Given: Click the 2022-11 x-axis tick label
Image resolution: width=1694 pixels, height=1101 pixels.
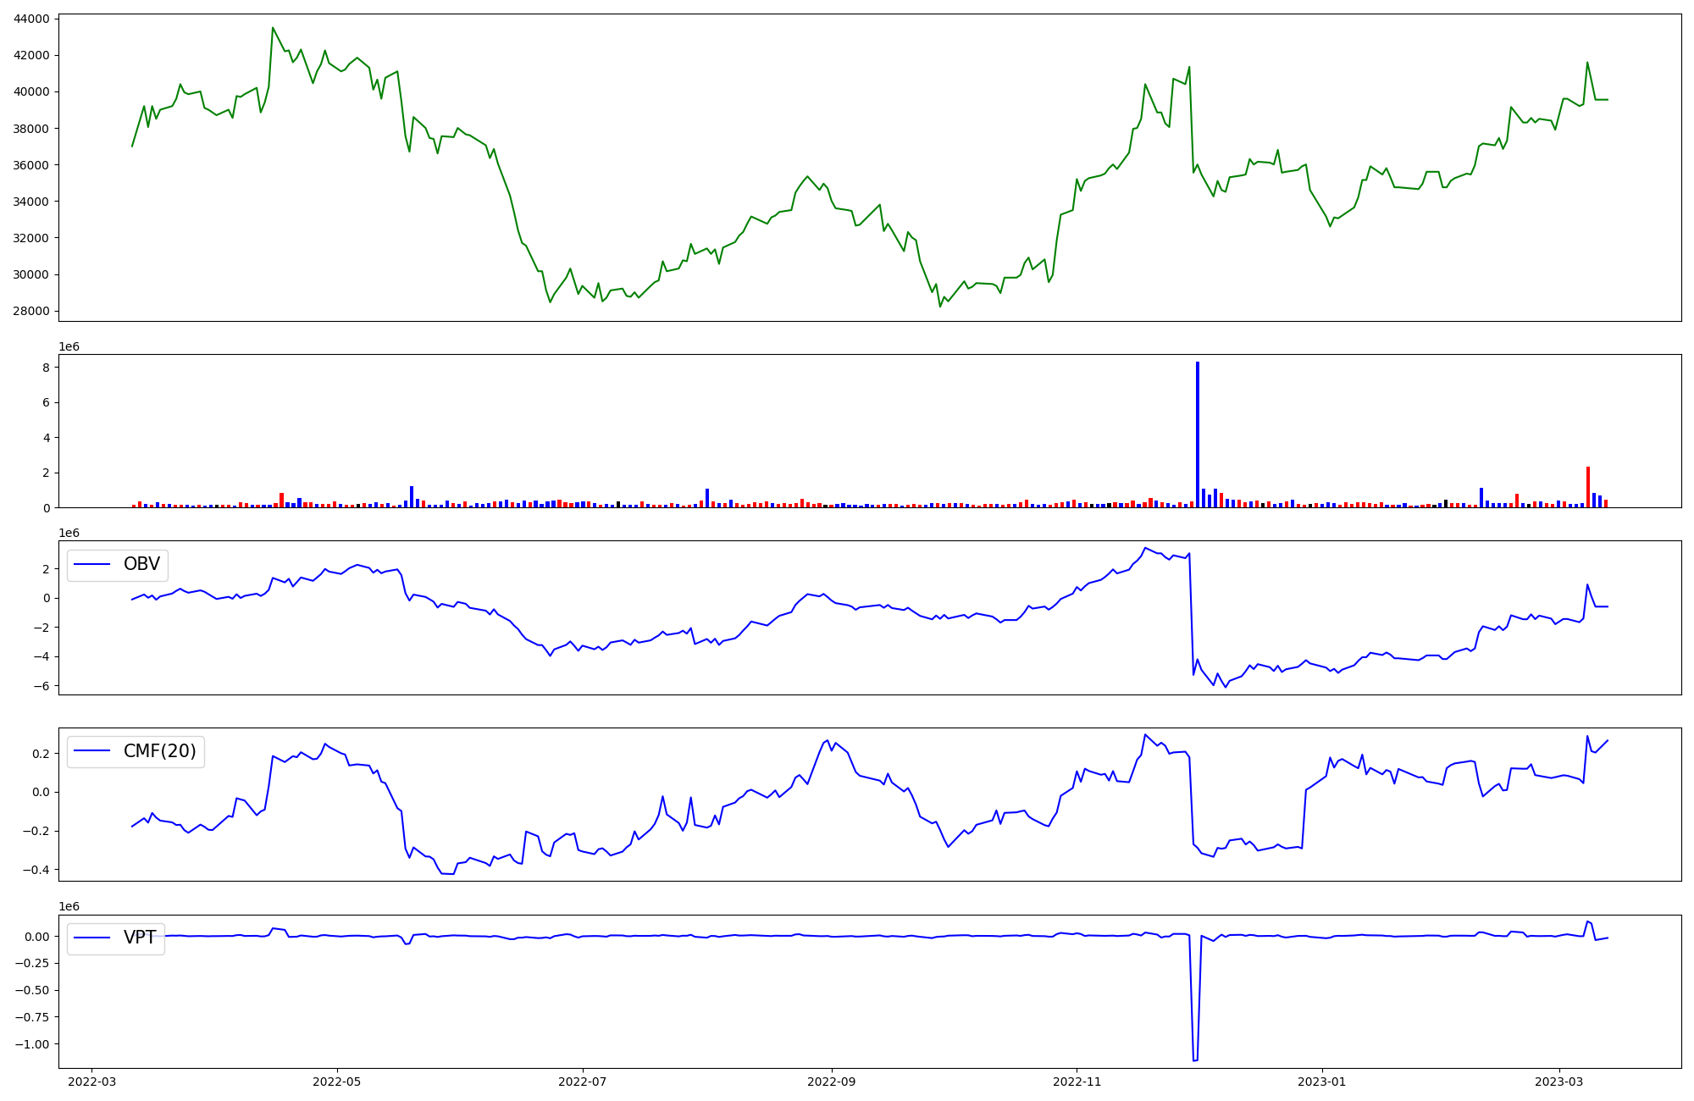Looking at the screenshot, I should [1077, 1082].
